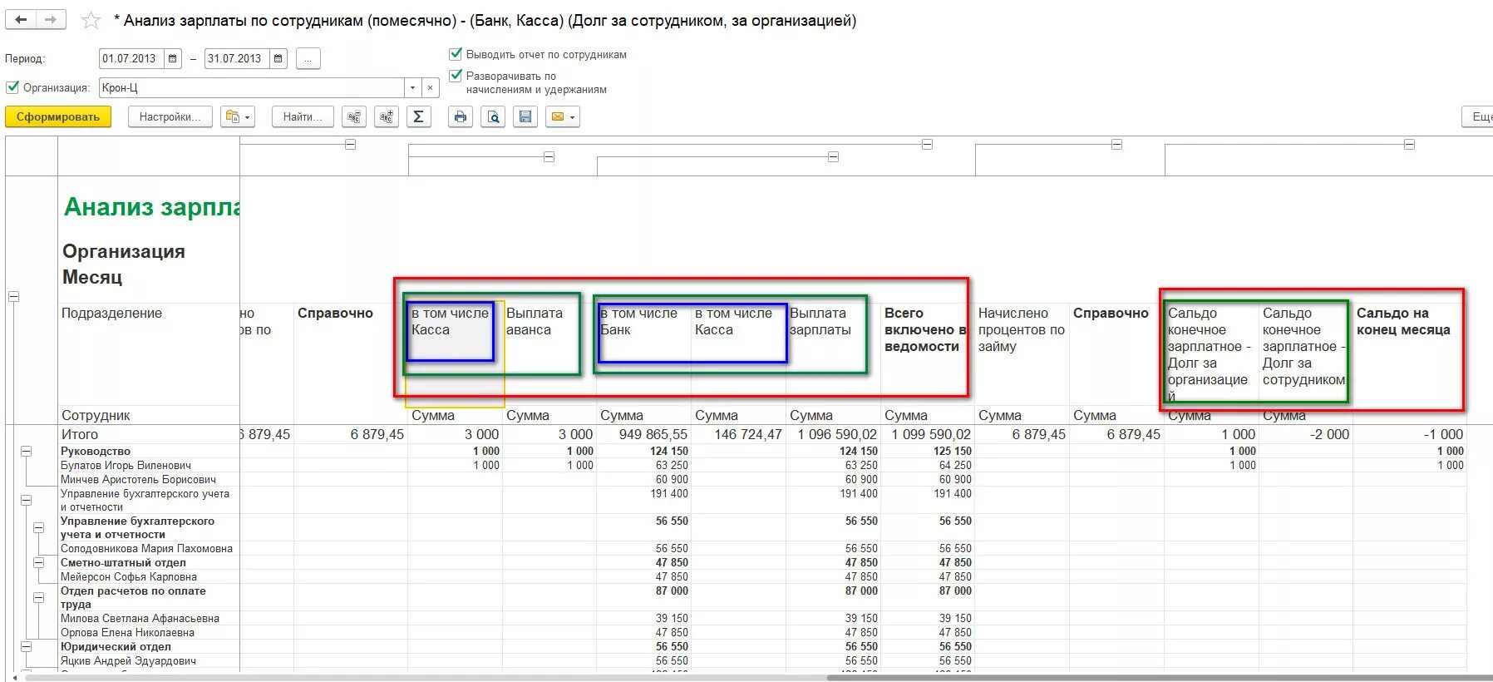
Task: Click total cell 949 865,55
Action: point(644,435)
